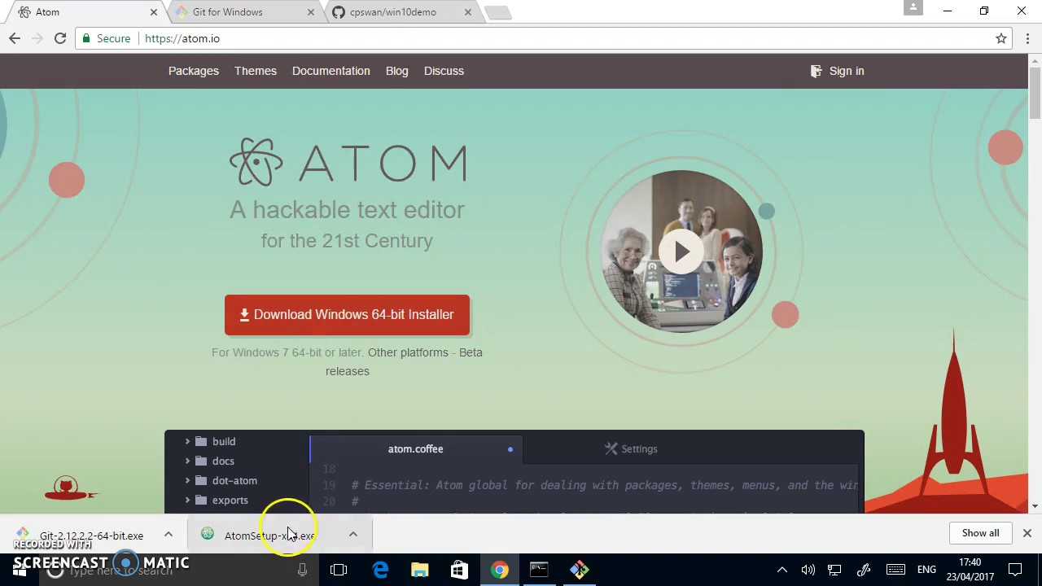This screenshot has height=586, width=1042.
Task: Open the Git-2.12.2.2-64-bit.exe download
Action: [x=91, y=536]
